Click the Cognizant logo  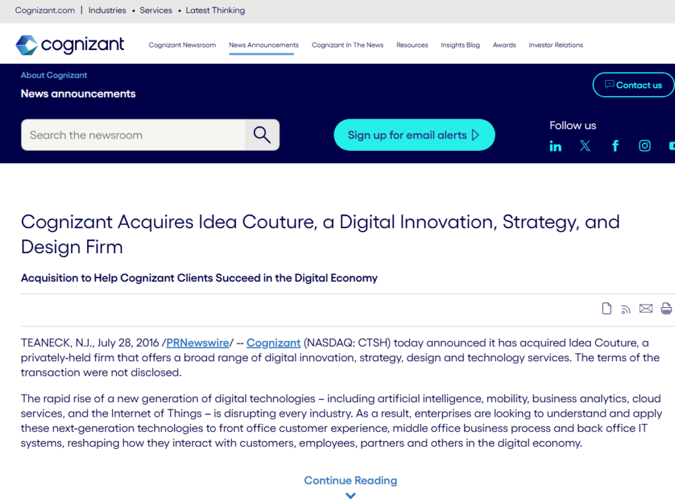[70, 45]
